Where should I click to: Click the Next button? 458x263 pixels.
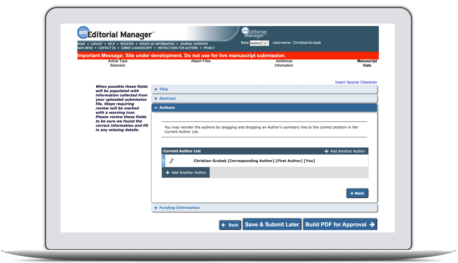(357, 193)
